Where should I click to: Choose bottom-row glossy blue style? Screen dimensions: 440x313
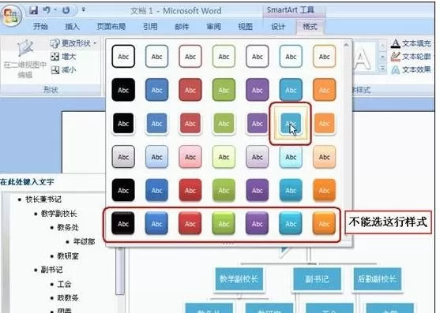pyautogui.click(x=156, y=223)
